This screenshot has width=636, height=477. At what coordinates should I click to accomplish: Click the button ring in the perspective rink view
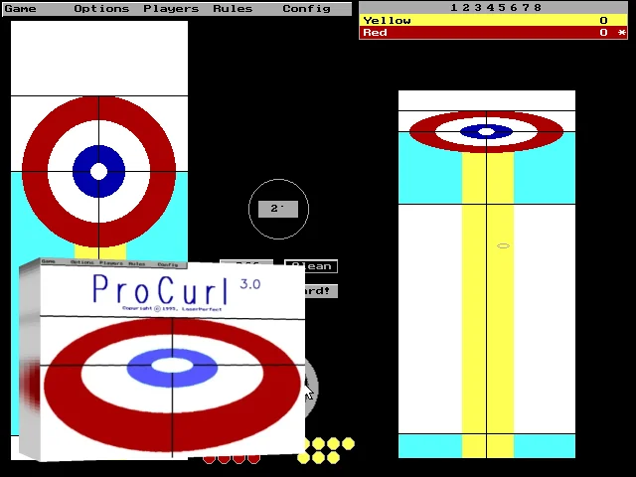coord(486,132)
